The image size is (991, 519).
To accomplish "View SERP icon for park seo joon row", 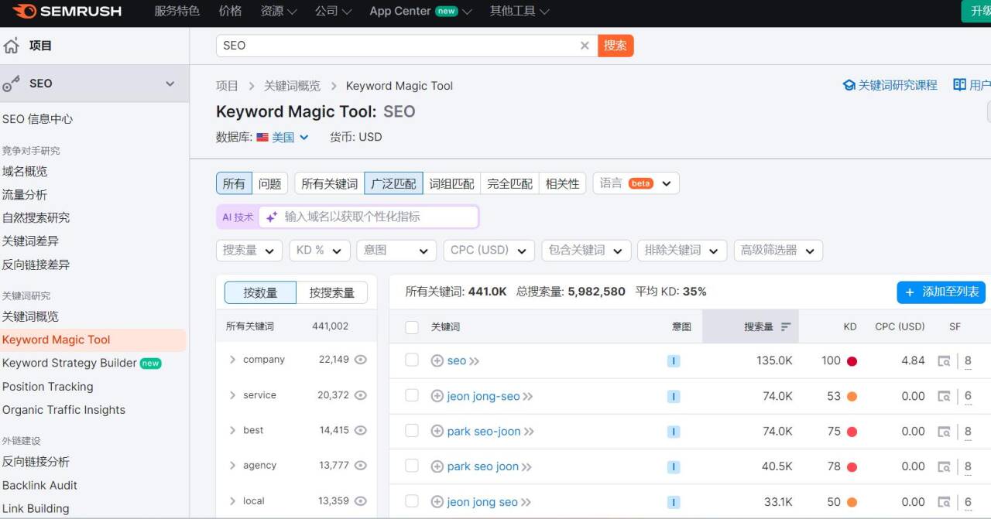I will coord(944,466).
